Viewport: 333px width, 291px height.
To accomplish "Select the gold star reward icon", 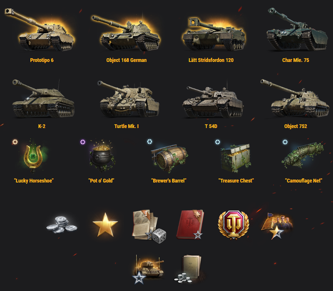I will [105, 225].
